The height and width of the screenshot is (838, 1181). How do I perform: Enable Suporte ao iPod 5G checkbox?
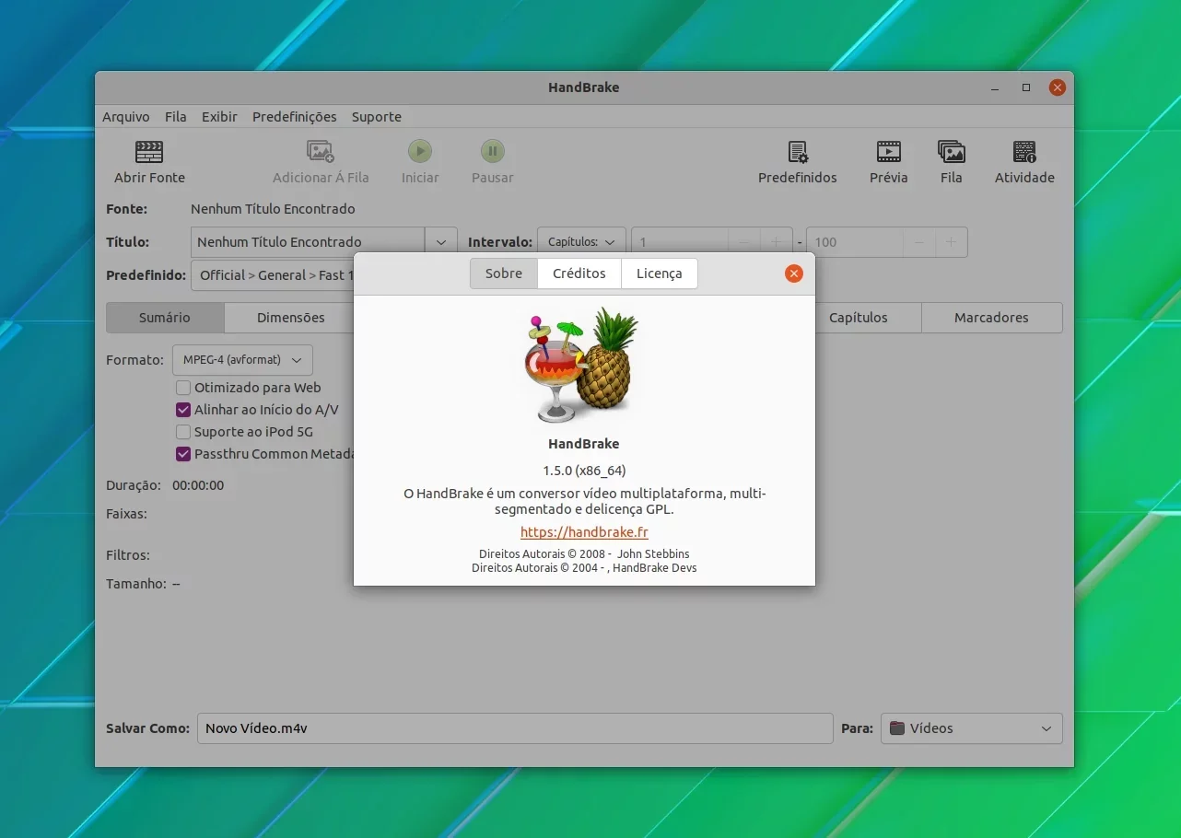[x=183, y=432]
